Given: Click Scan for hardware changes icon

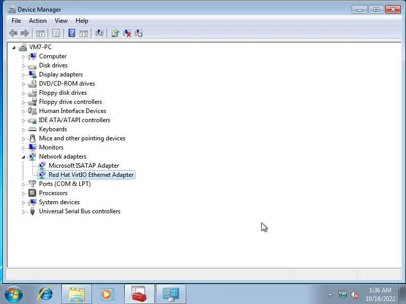Looking at the screenshot, I should click(99, 33).
